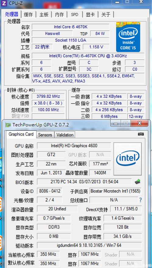The height and width of the screenshot is (268, 152).
Task: Select the 处理器 tab in CPU-Z
Action: [12, 14]
